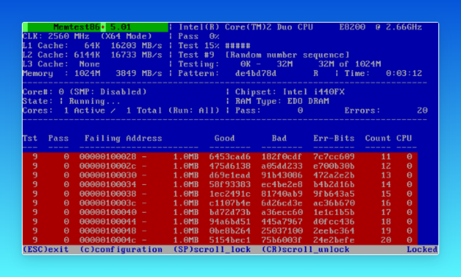
Task: Click the State Running... text
Action: (x=71, y=101)
